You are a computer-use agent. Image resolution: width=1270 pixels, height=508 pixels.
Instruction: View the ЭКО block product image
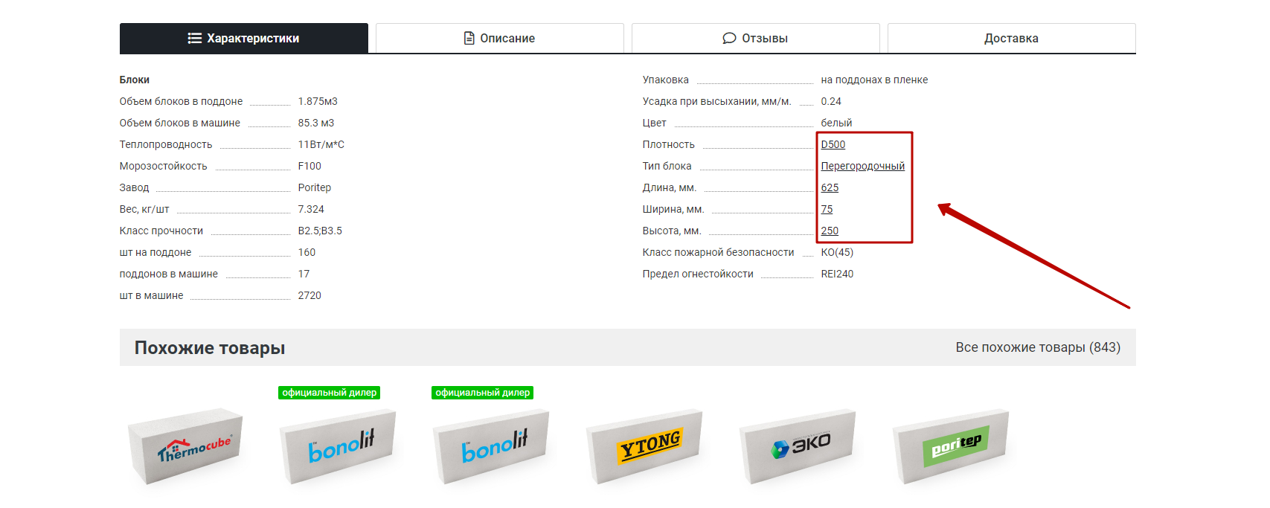point(798,446)
